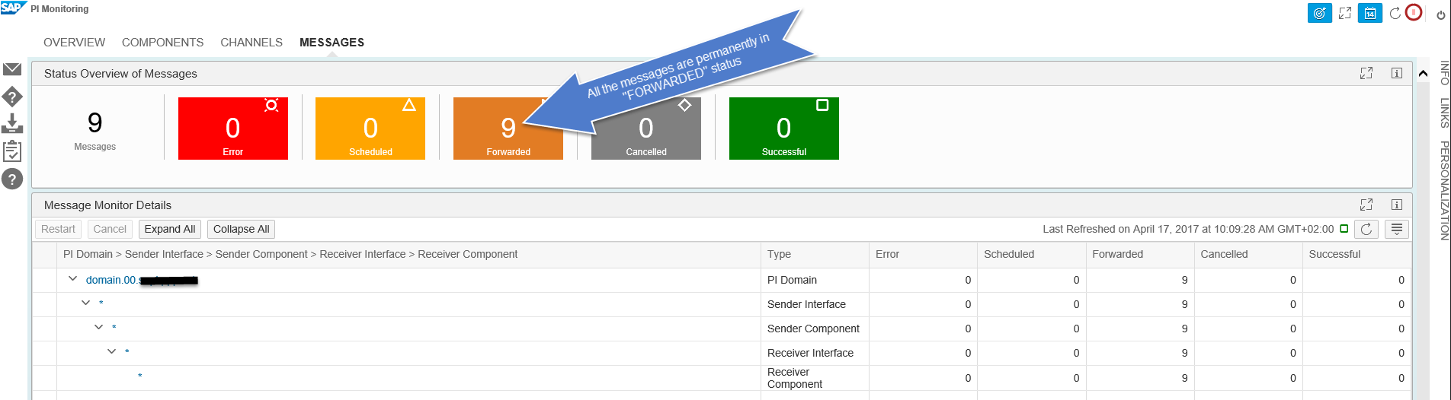Click the red circled pause icon

coord(1414,13)
